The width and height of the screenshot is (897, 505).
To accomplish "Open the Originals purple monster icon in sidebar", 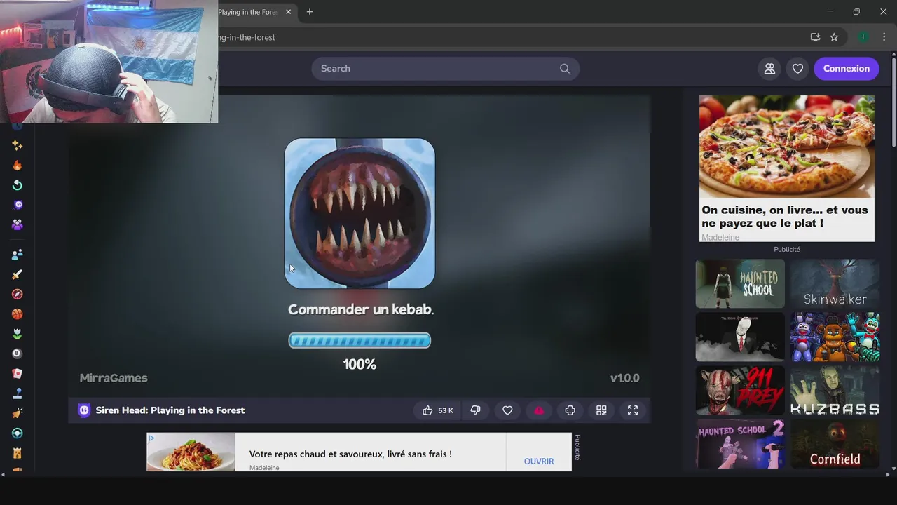I will pyautogui.click(x=18, y=205).
